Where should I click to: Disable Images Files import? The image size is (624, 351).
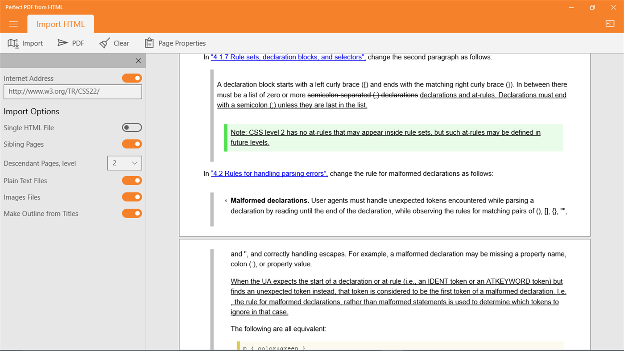point(132,197)
